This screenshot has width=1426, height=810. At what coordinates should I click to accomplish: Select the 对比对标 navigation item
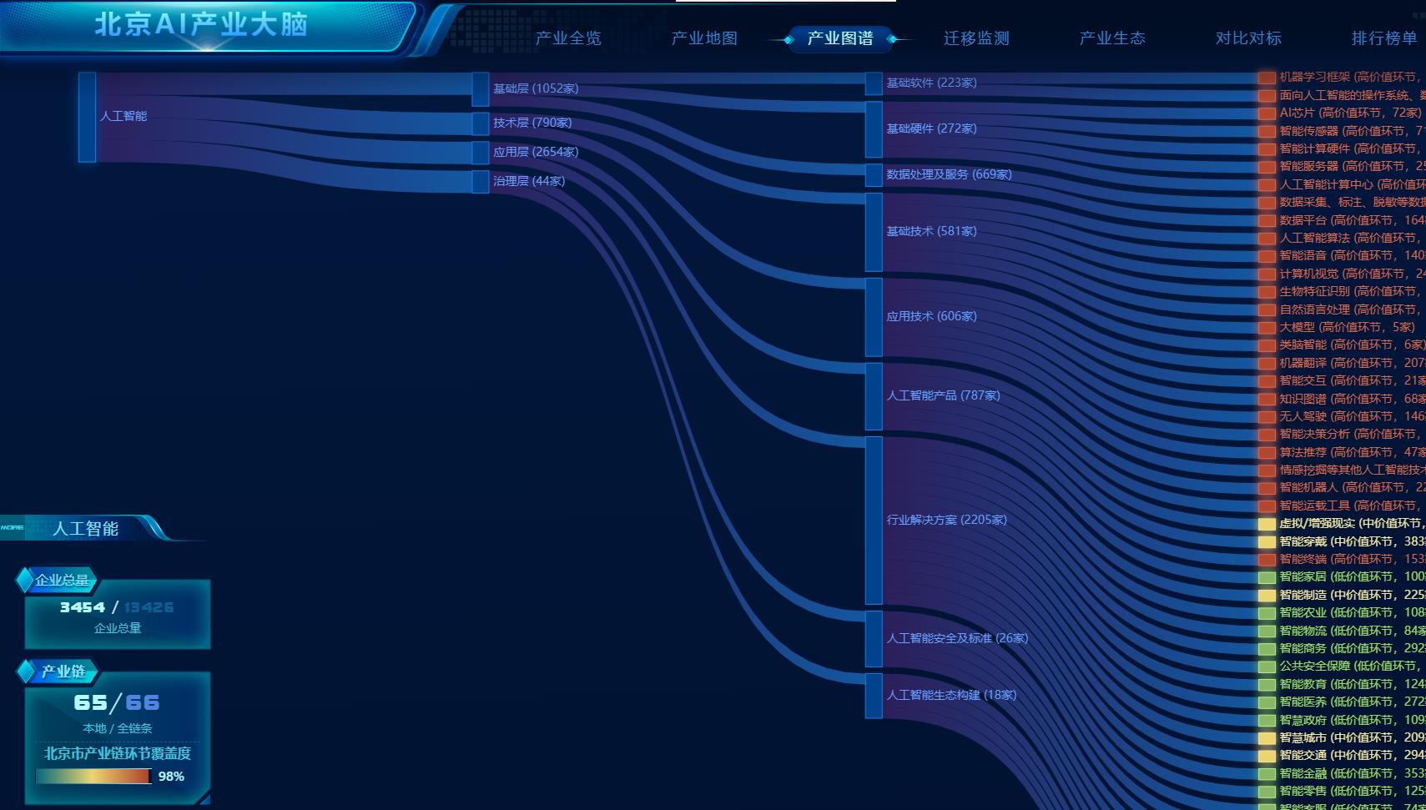[x=1248, y=38]
